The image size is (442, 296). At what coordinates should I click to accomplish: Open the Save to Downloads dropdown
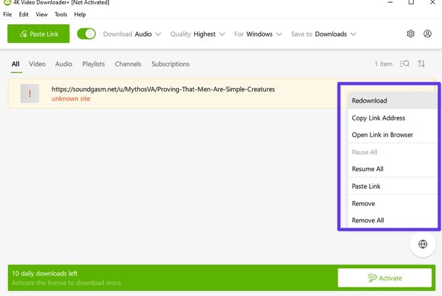point(324,34)
